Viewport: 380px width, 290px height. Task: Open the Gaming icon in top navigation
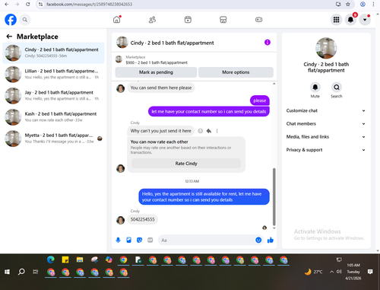pos(258,20)
